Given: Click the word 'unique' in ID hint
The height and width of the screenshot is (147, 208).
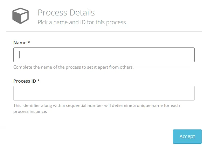Looking at the screenshot, I should tap(144, 106).
